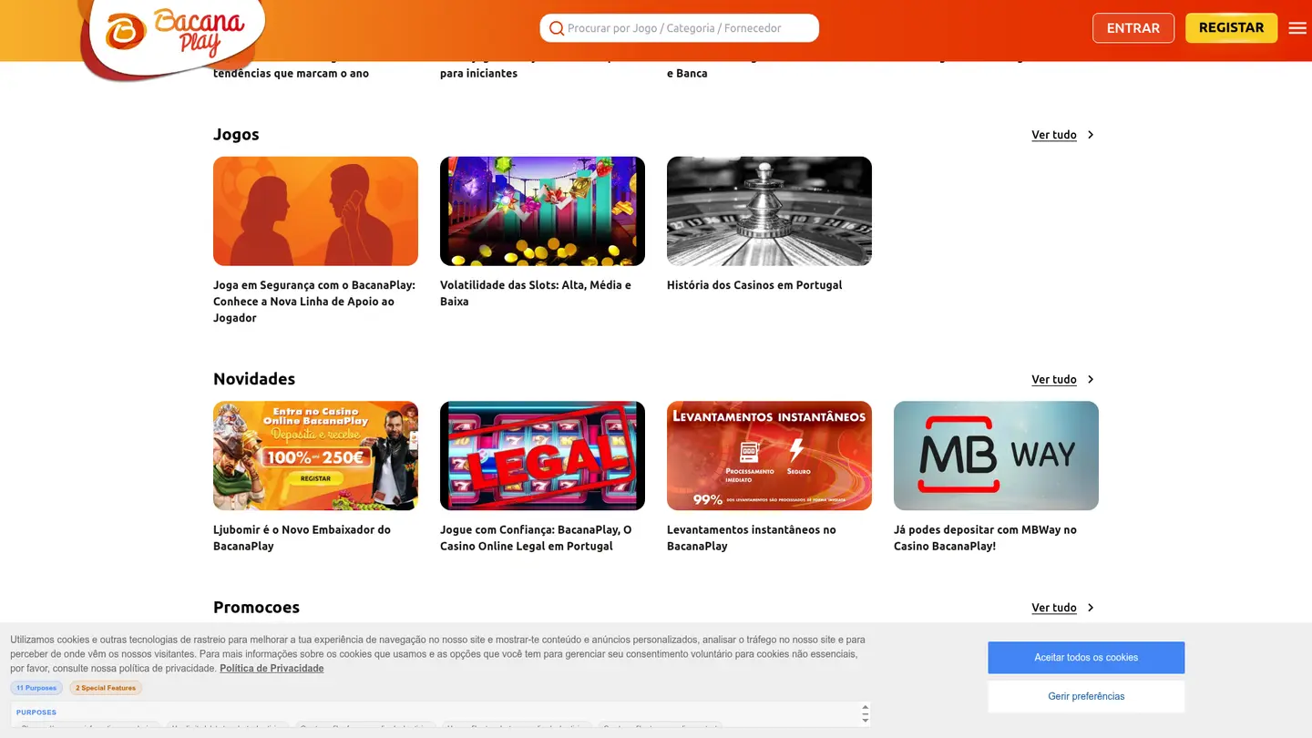Viewport: 1312px width, 738px height.
Task: Open 'Ver tudo' link for Novidades
Action: pyautogui.click(x=1054, y=379)
